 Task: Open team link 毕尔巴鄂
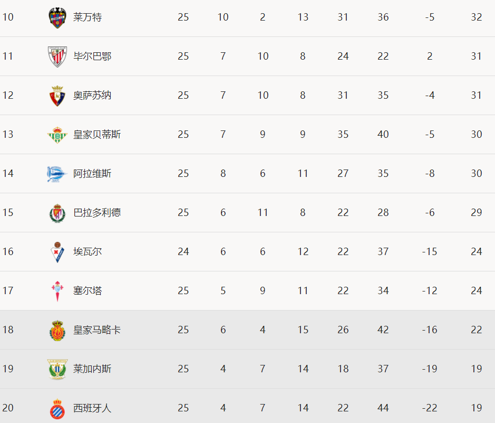[92, 57]
